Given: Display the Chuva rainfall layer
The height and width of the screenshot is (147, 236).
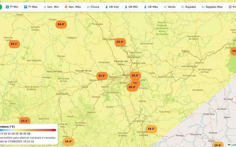Looking at the screenshot, I should tap(93, 7).
